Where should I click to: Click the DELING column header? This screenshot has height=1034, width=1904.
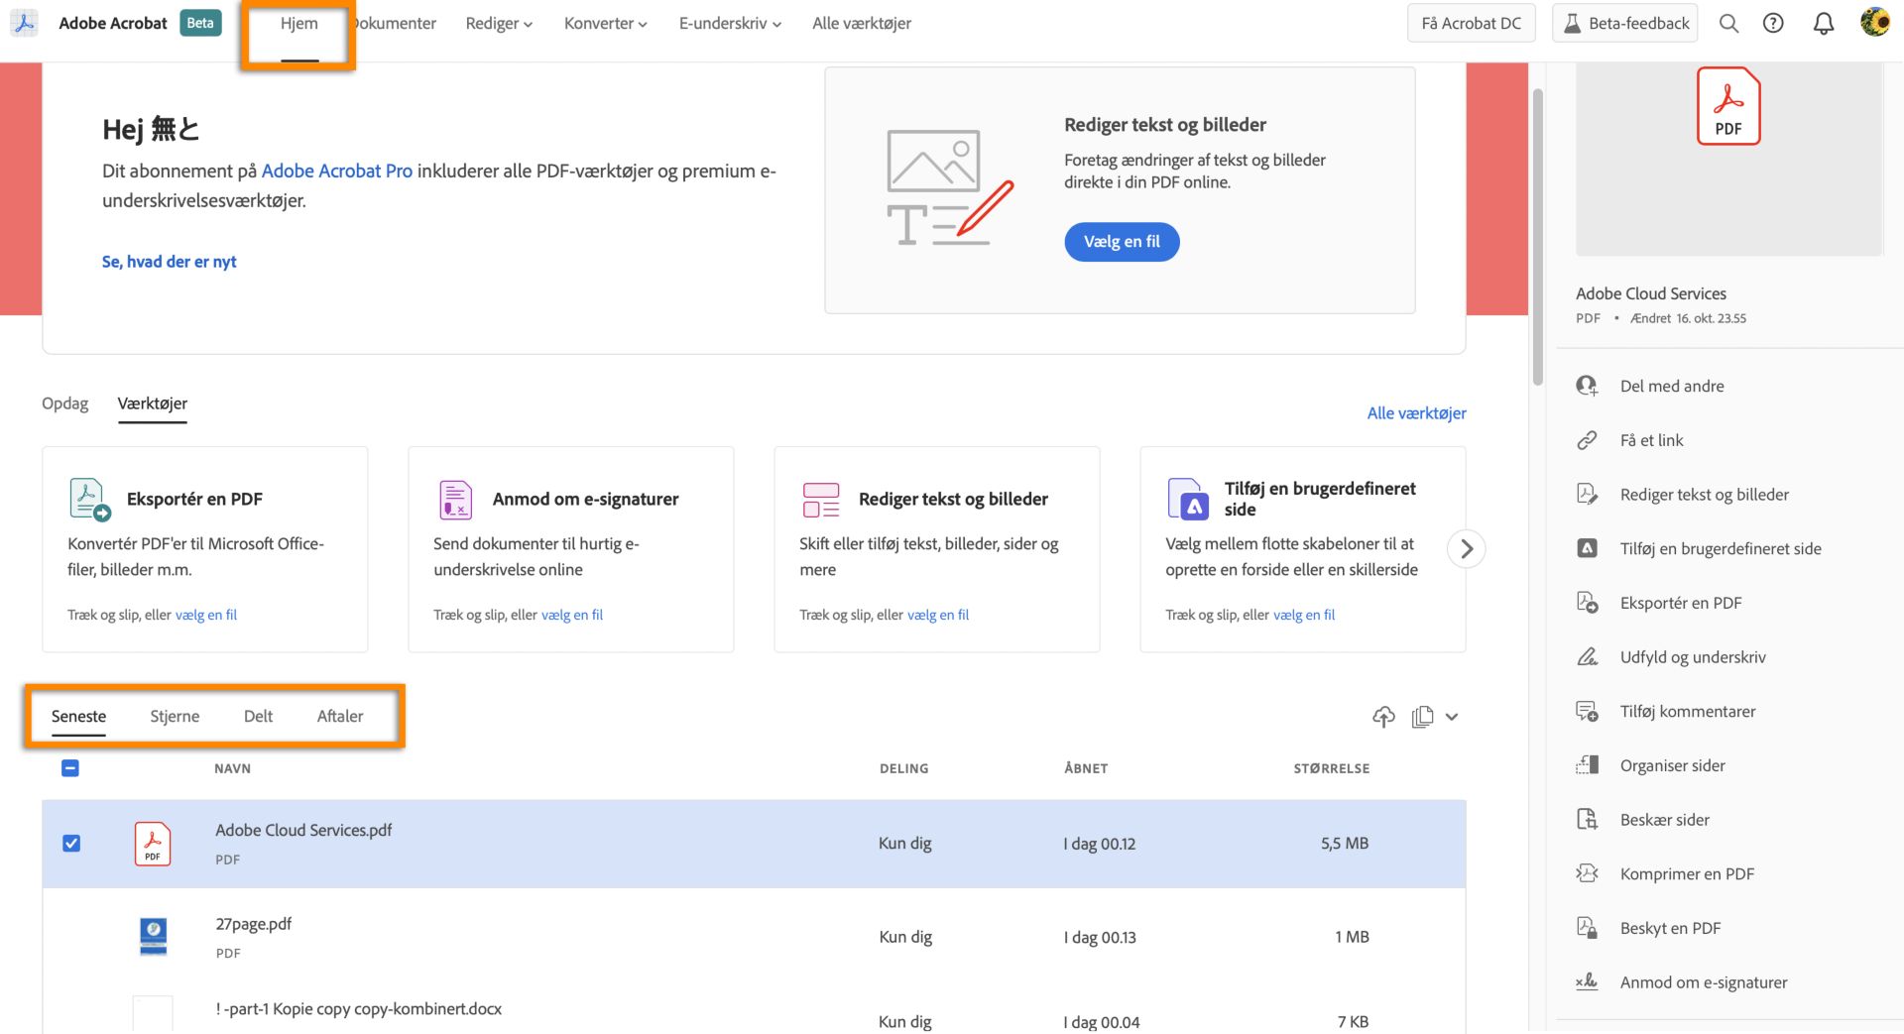click(903, 768)
